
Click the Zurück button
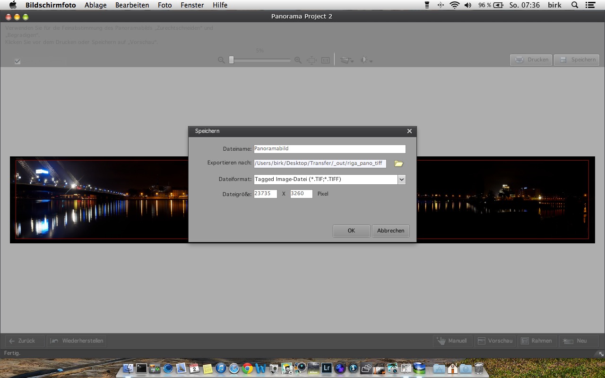[x=25, y=341]
